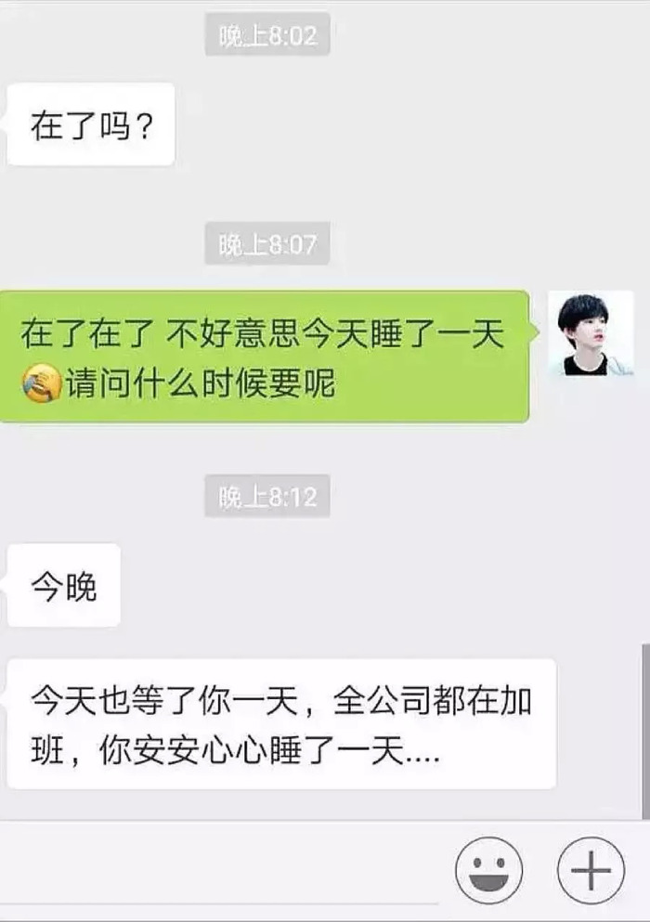The width and height of the screenshot is (650, 922).
Task: Click the text '你安安心心睡了一天'
Action: click(251, 751)
